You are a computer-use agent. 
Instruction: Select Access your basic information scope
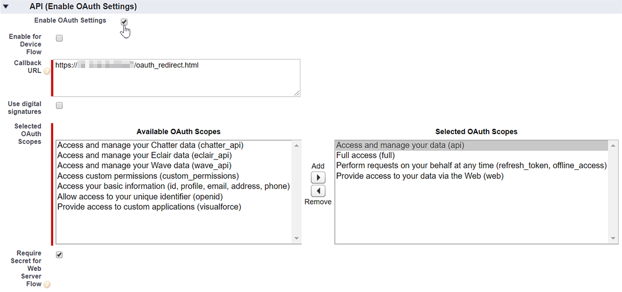(x=174, y=187)
